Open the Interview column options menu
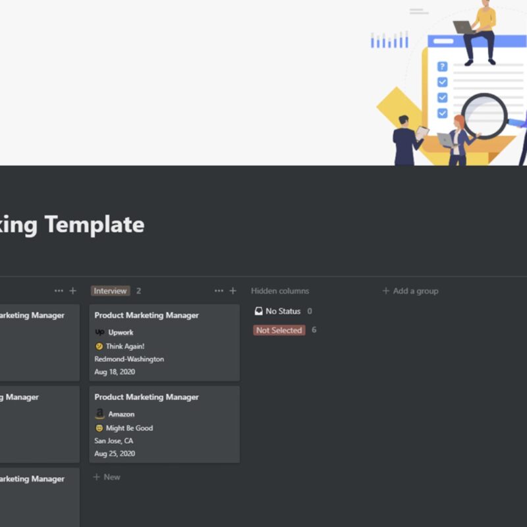The image size is (527, 527). [x=219, y=291]
